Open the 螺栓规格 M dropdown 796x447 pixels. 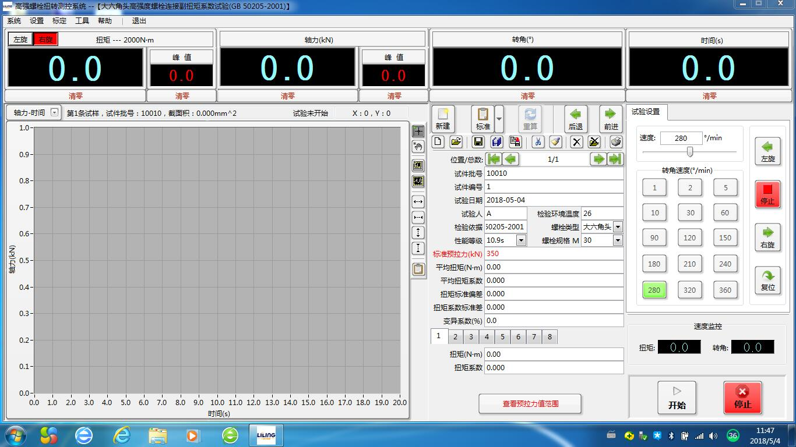618,240
